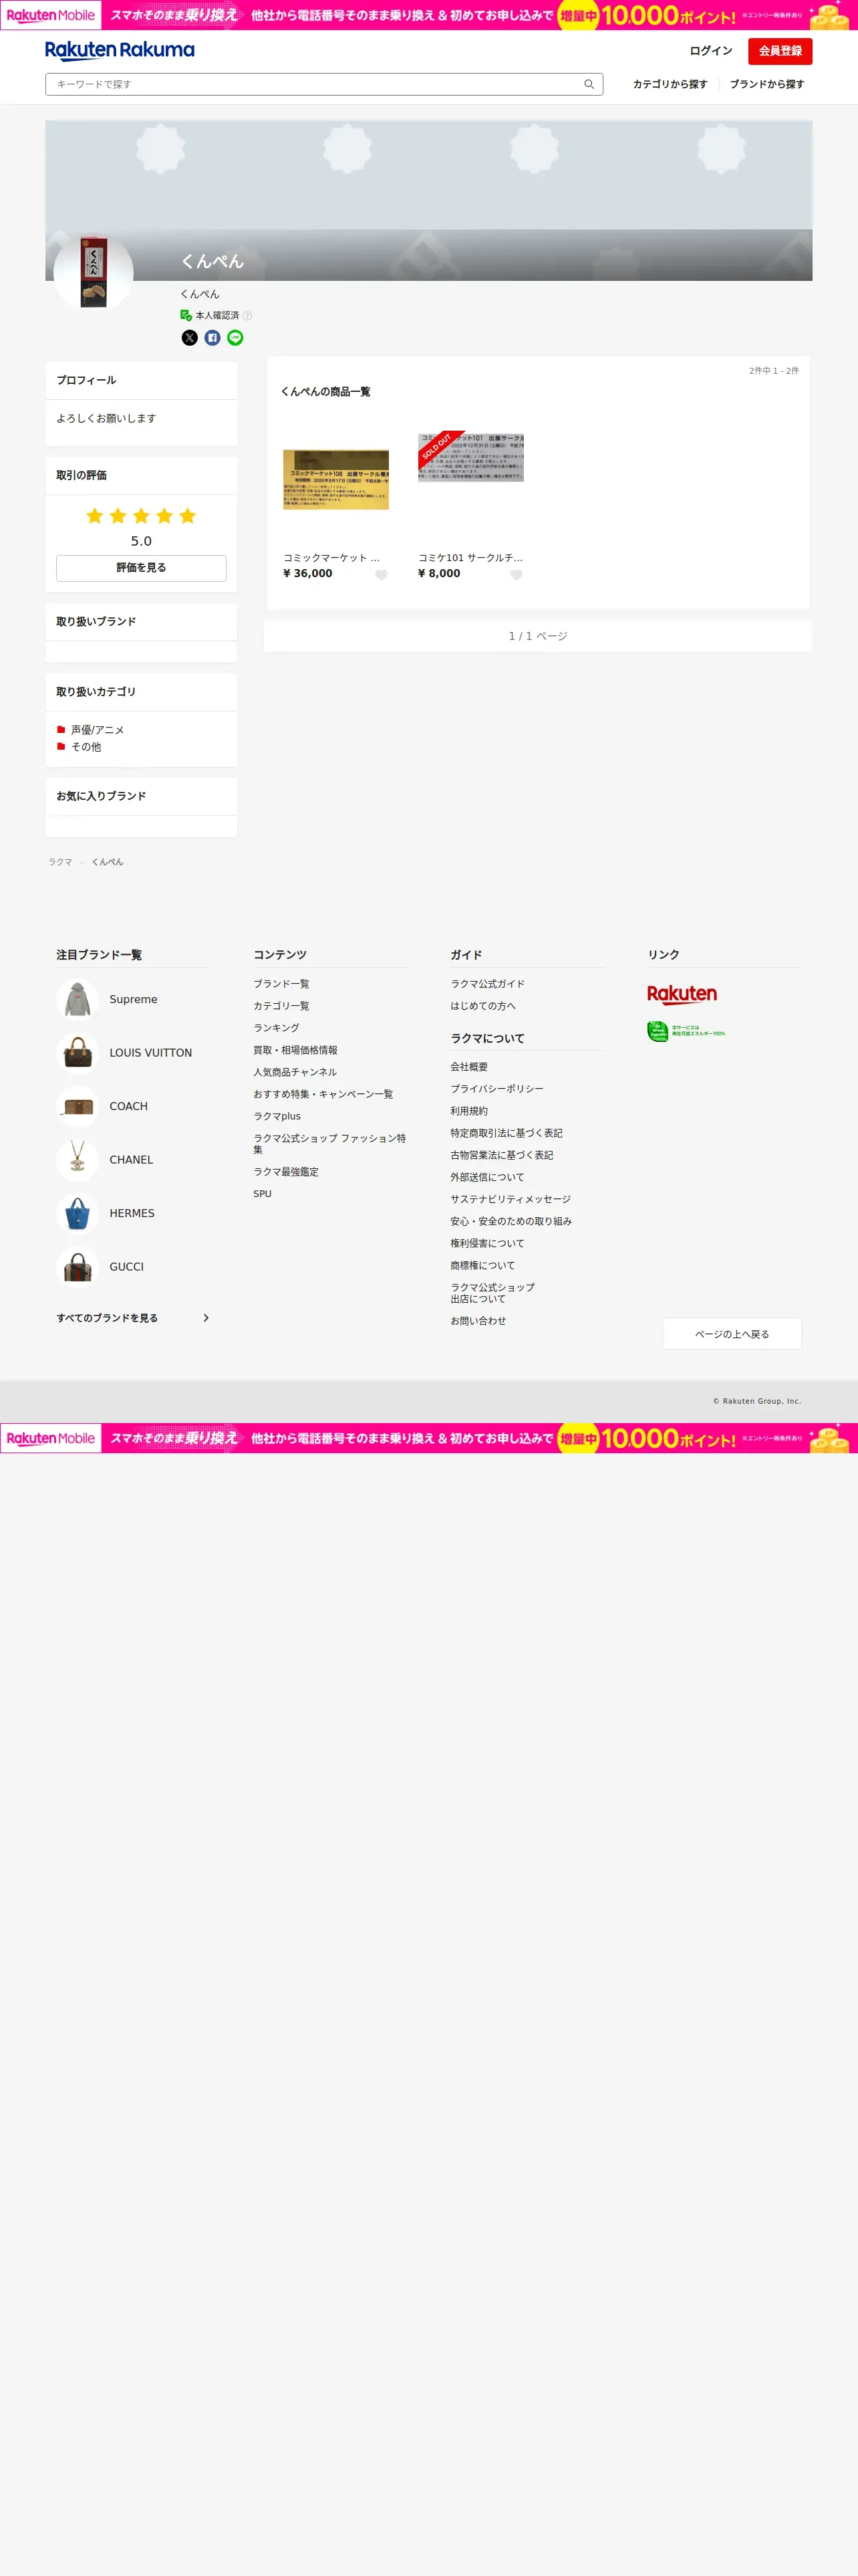The width and height of the screenshot is (858, 2576).
Task: Click the CHANEL necklace icon
Action: 77,1159
